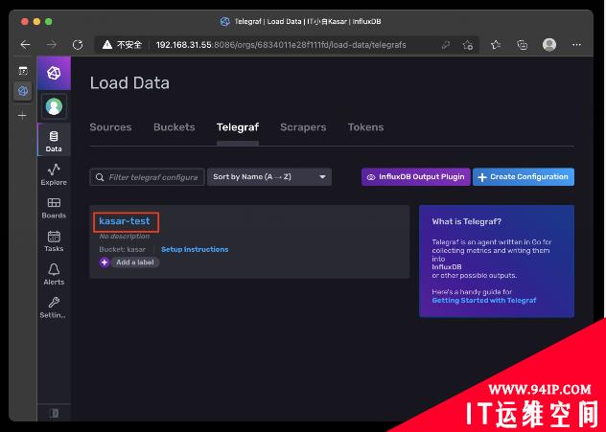Click the browser back arrow
Viewport: 606px width, 432px height.
tap(26, 45)
